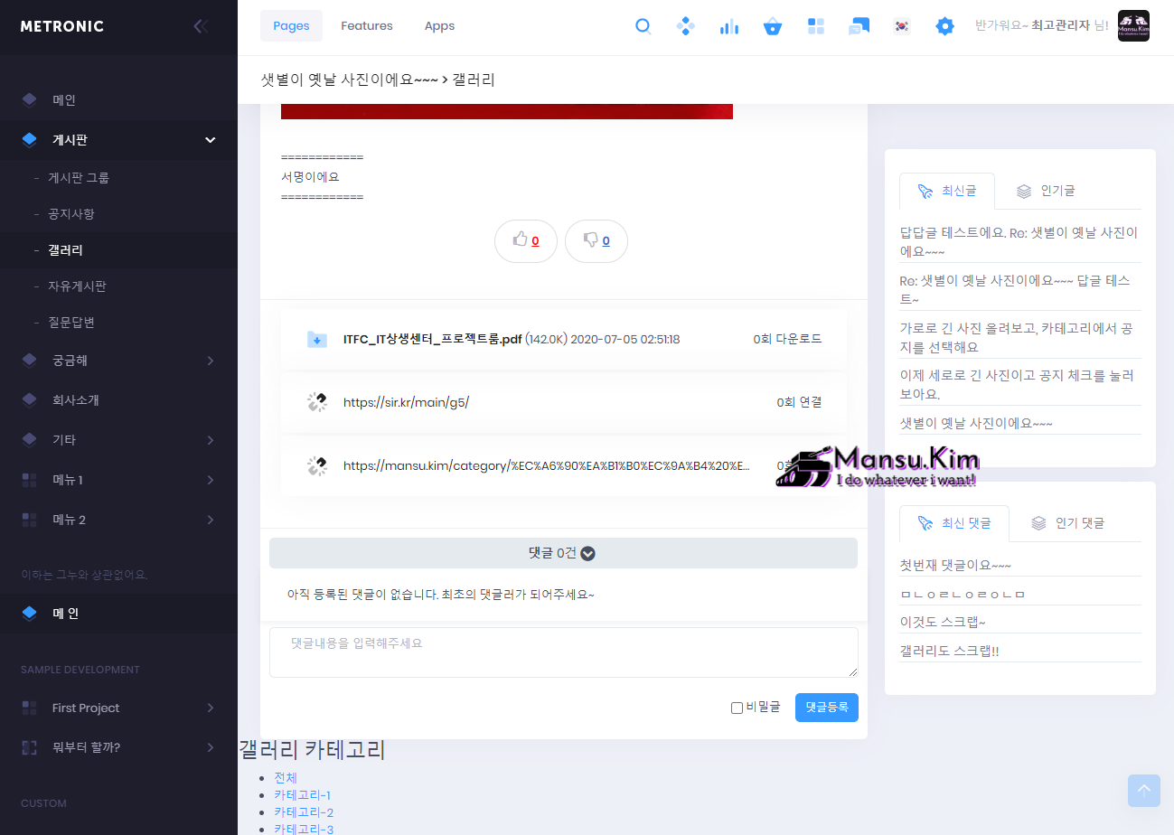Click the Korean flag language icon
This screenshot has height=835, width=1174.
coord(901,26)
